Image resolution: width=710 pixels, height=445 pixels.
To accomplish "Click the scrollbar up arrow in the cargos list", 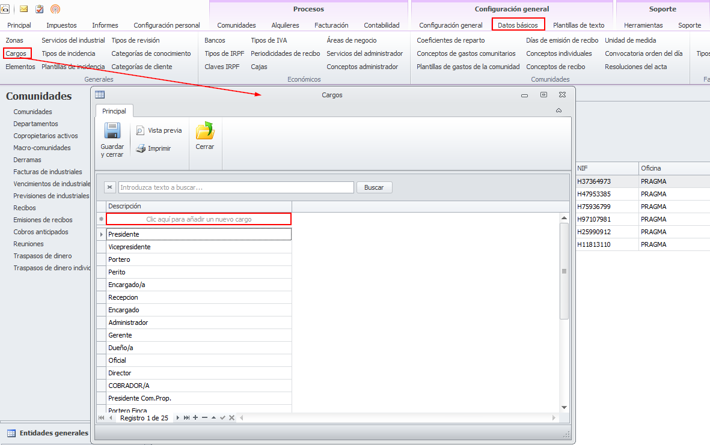I will [x=564, y=218].
